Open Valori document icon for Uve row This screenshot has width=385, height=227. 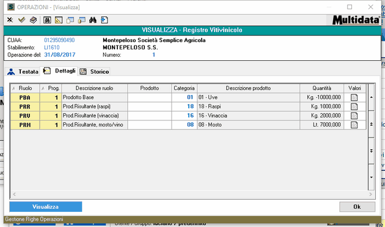(354, 97)
